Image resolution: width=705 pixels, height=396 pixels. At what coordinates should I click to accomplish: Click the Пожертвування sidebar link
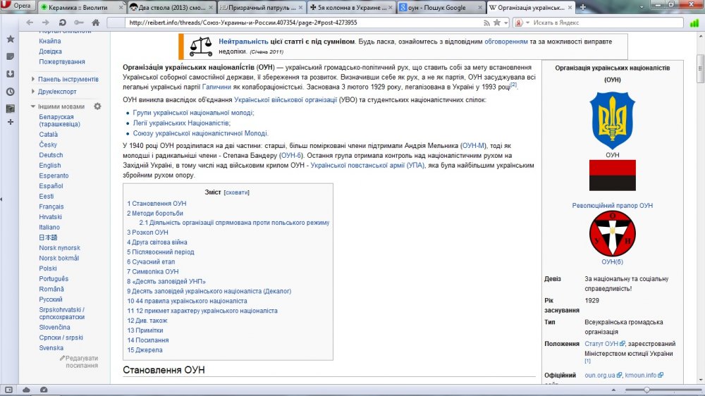point(61,61)
